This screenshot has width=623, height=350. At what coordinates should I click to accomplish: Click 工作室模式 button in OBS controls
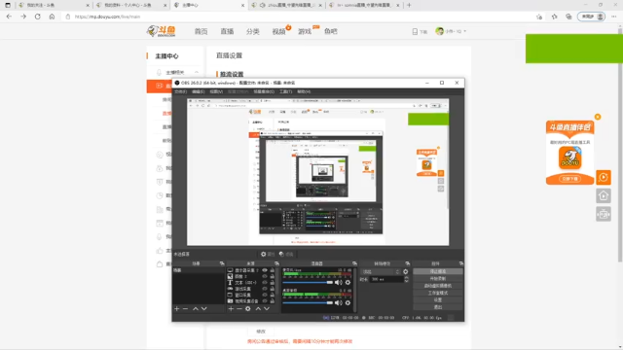(438, 293)
